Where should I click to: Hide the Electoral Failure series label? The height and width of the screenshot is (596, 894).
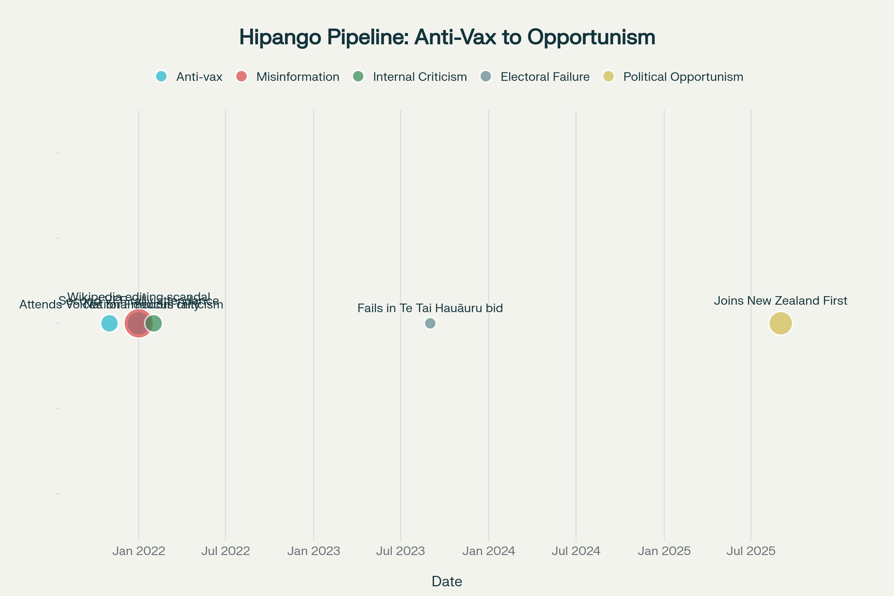point(545,77)
